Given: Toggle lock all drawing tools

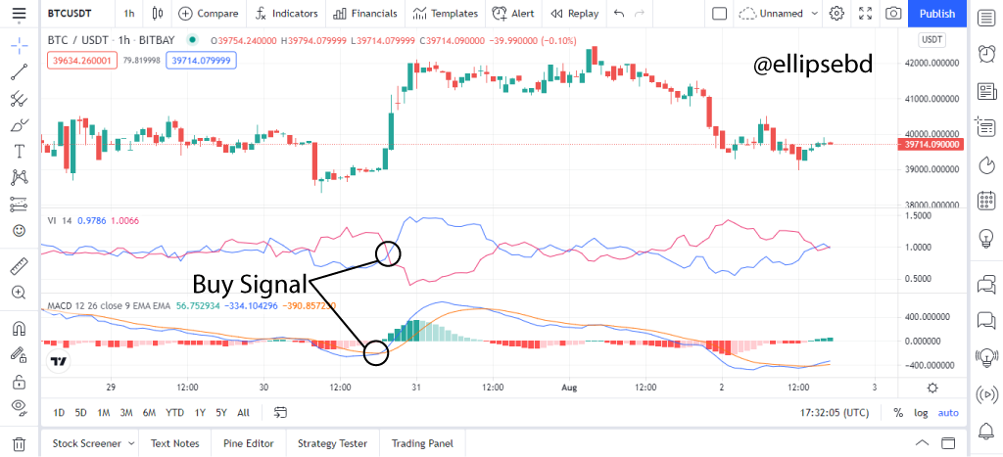Looking at the screenshot, I should [x=19, y=382].
